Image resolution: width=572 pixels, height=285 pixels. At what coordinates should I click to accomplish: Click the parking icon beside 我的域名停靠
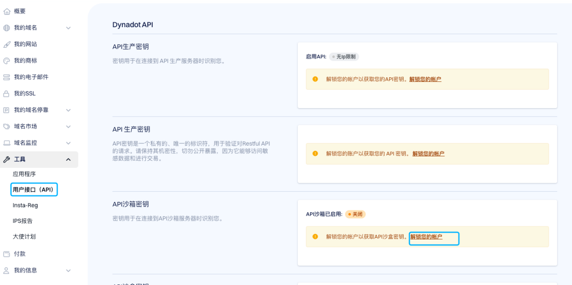point(7,110)
